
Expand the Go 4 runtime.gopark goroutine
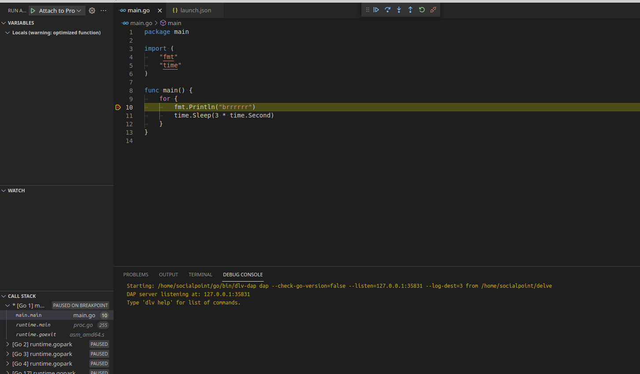(x=7, y=363)
